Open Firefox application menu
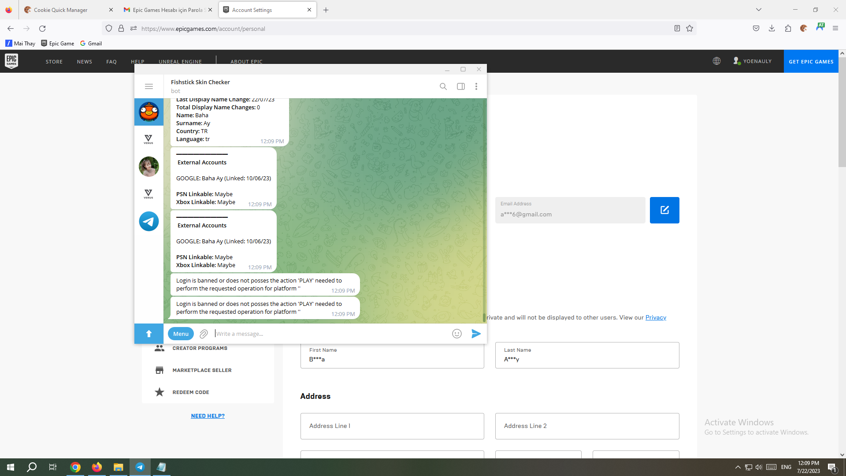 [835, 29]
